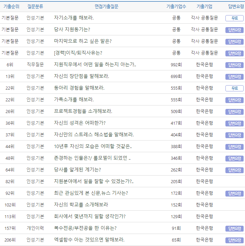Click 답변요령 for 이직/퇴직사유는? row

point(234,53)
